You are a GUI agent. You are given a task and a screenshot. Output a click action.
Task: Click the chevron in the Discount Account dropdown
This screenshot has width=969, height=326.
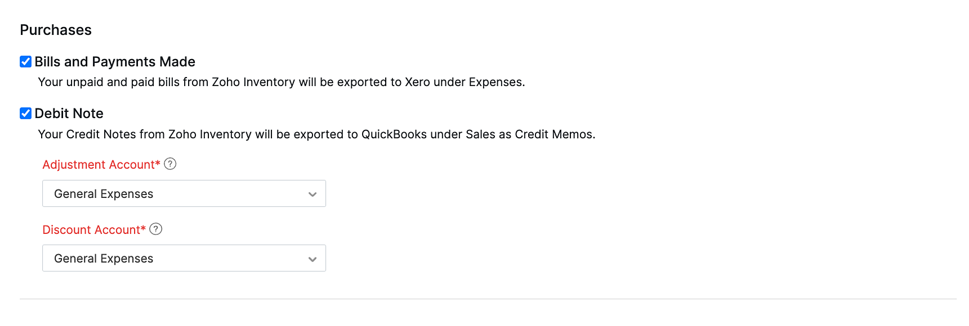click(312, 259)
